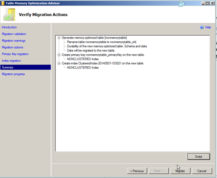This screenshot has width=217, height=178.
Task: Click the Previous button
Action: coord(137,171)
